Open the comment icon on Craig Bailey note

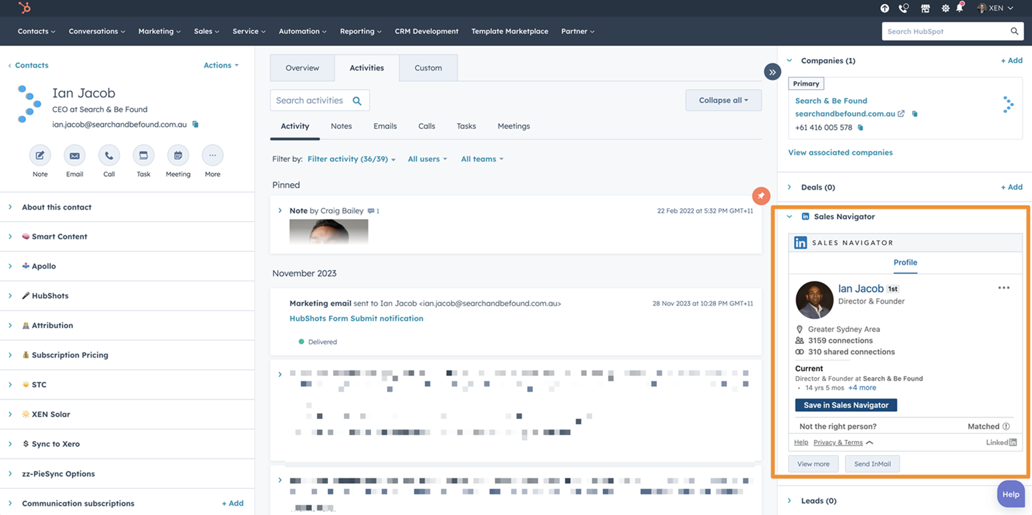tap(371, 211)
